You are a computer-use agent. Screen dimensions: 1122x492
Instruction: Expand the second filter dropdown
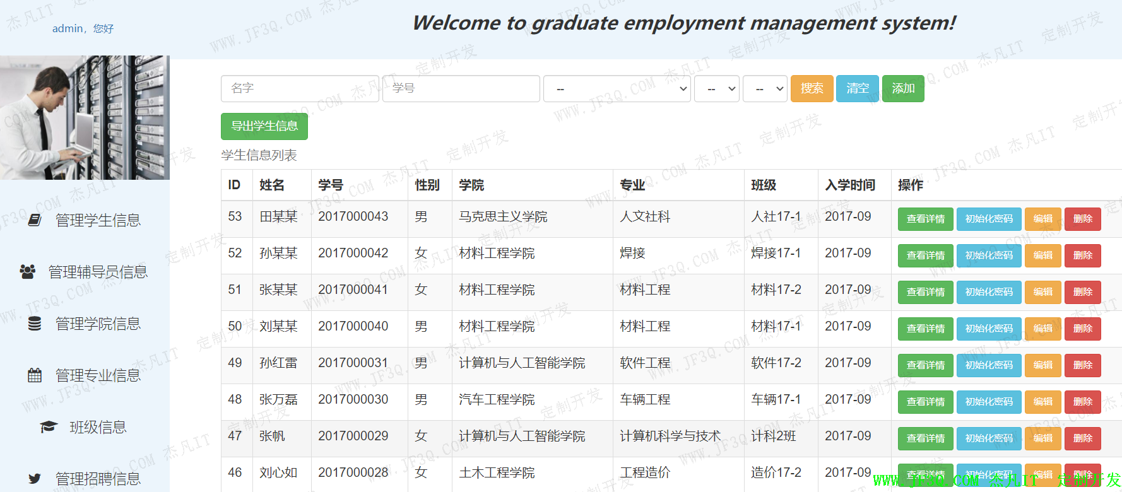[716, 89]
